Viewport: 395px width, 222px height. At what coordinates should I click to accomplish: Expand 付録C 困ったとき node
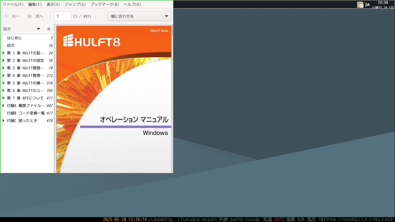tap(3, 121)
